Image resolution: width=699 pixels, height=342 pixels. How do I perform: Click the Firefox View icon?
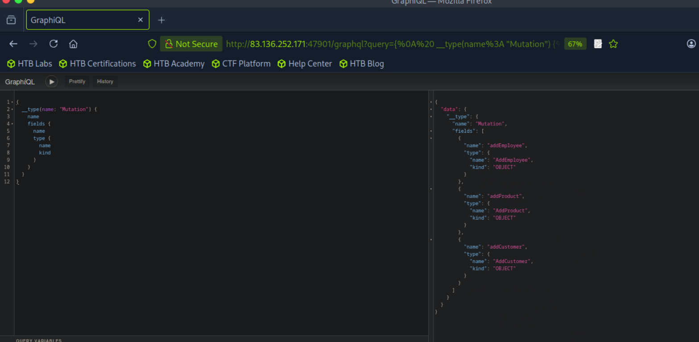pos(11,20)
